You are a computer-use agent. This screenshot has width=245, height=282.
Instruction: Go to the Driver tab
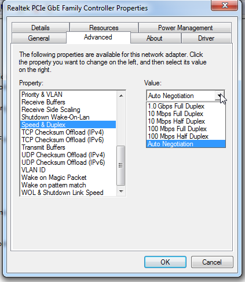point(206,38)
